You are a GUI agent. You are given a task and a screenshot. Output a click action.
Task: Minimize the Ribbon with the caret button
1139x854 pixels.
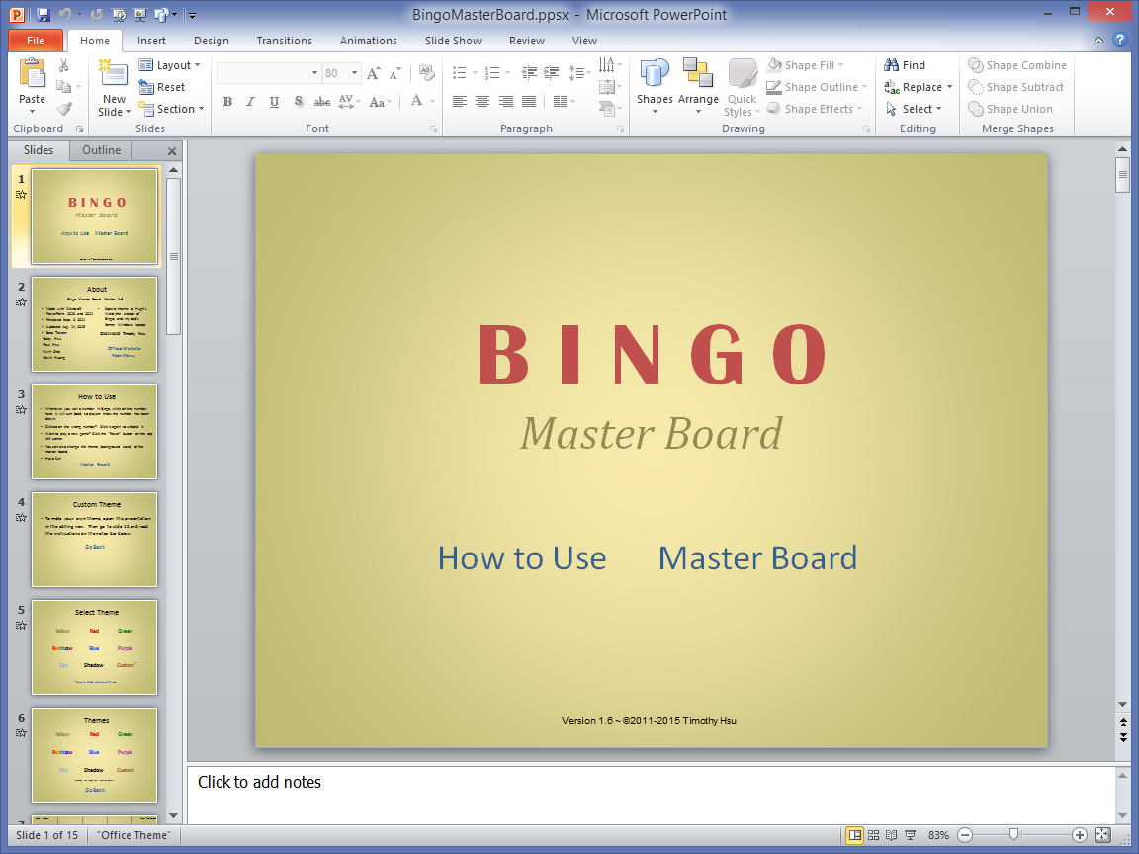pyautogui.click(x=1099, y=41)
